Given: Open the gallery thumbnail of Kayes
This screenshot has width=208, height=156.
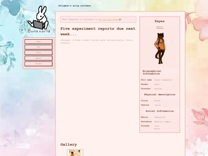Looking at the screenshot, I should pos(75,153).
